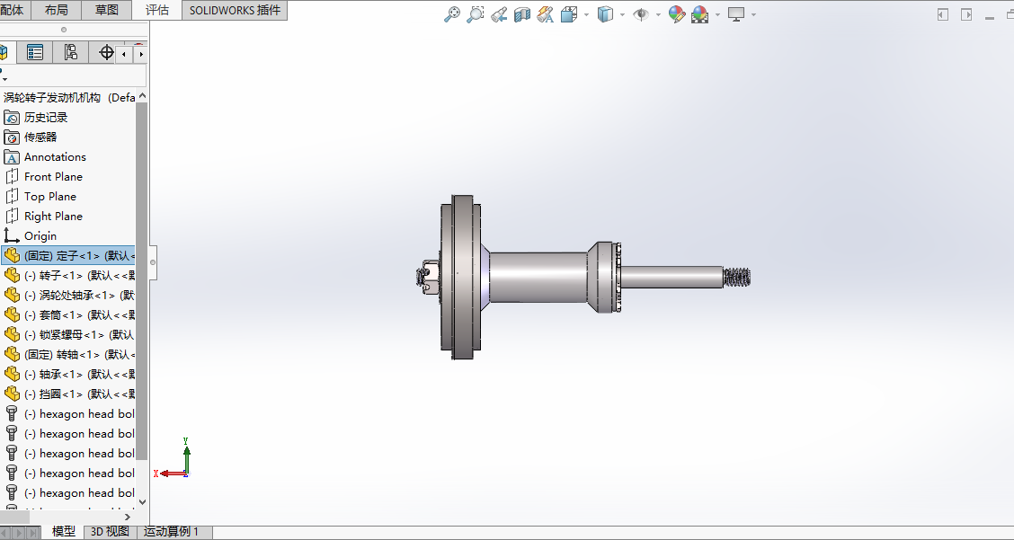
Task: Open the DimXpertManager crosshair tab
Action: 105,52
